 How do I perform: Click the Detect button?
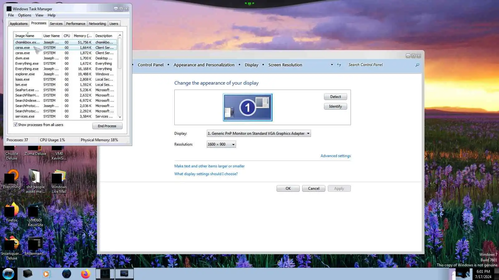tap(336, 97)
